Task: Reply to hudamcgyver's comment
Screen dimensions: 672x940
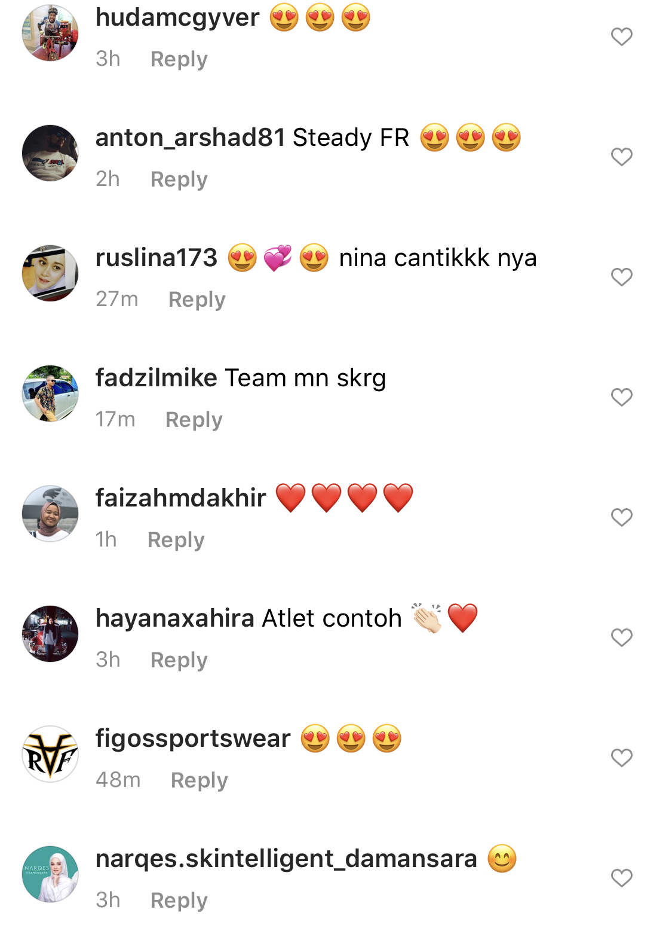Action: 179,59
